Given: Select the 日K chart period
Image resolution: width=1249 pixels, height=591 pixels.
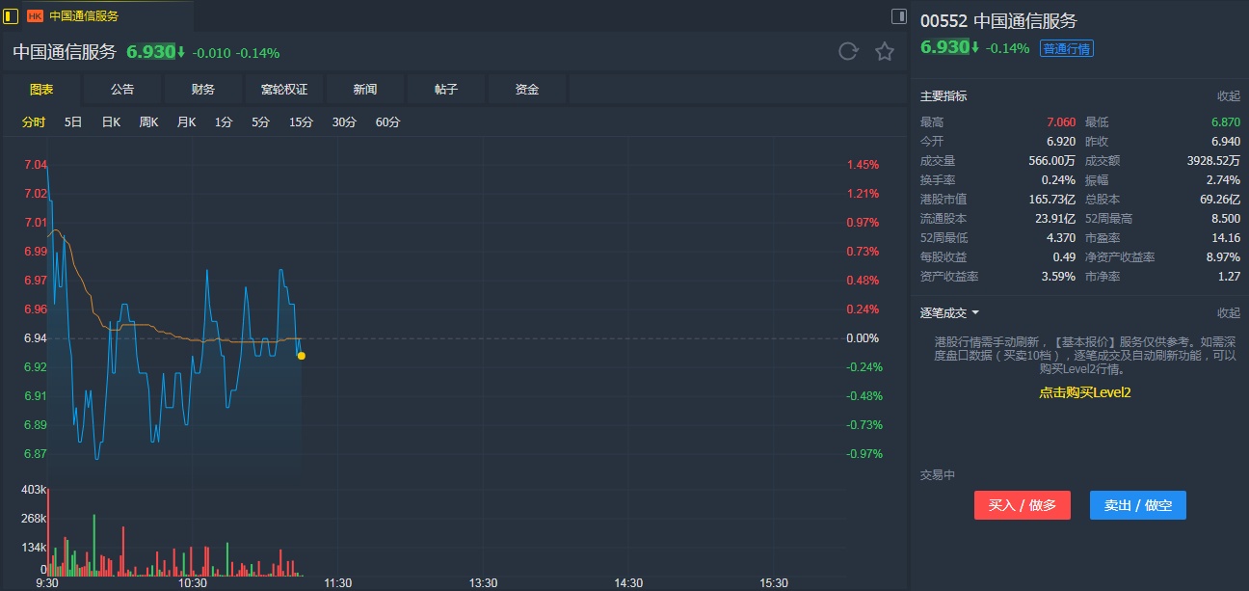Looking at the screenshot, I should (111, 122).
